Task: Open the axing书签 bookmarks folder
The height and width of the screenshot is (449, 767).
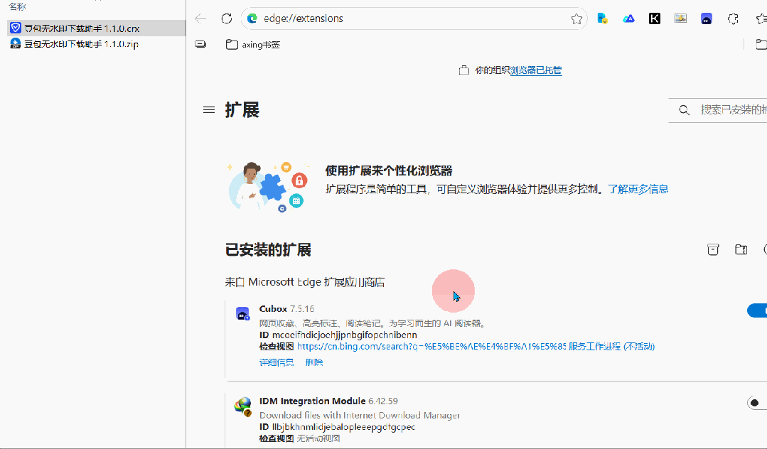Action: click(x=253, y=45)
